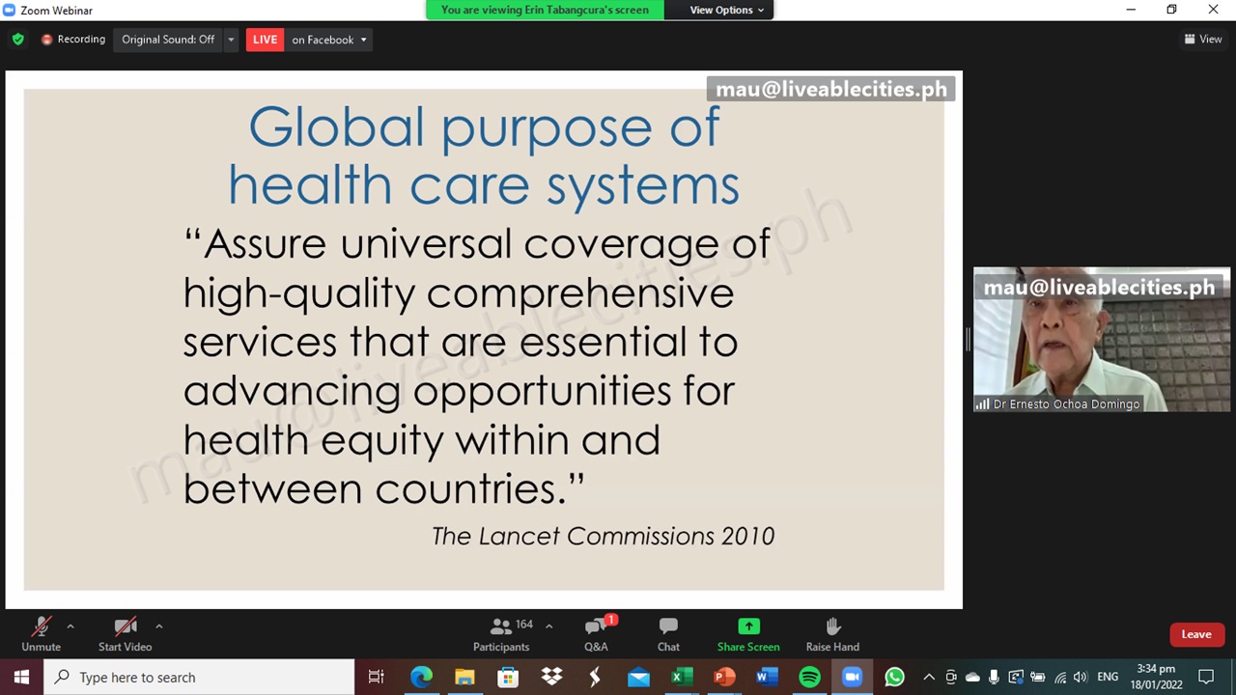Open Spotify from the taskbar
Image resolution: width=1236 pixels, height=695 pixels.
coord(809,677)
